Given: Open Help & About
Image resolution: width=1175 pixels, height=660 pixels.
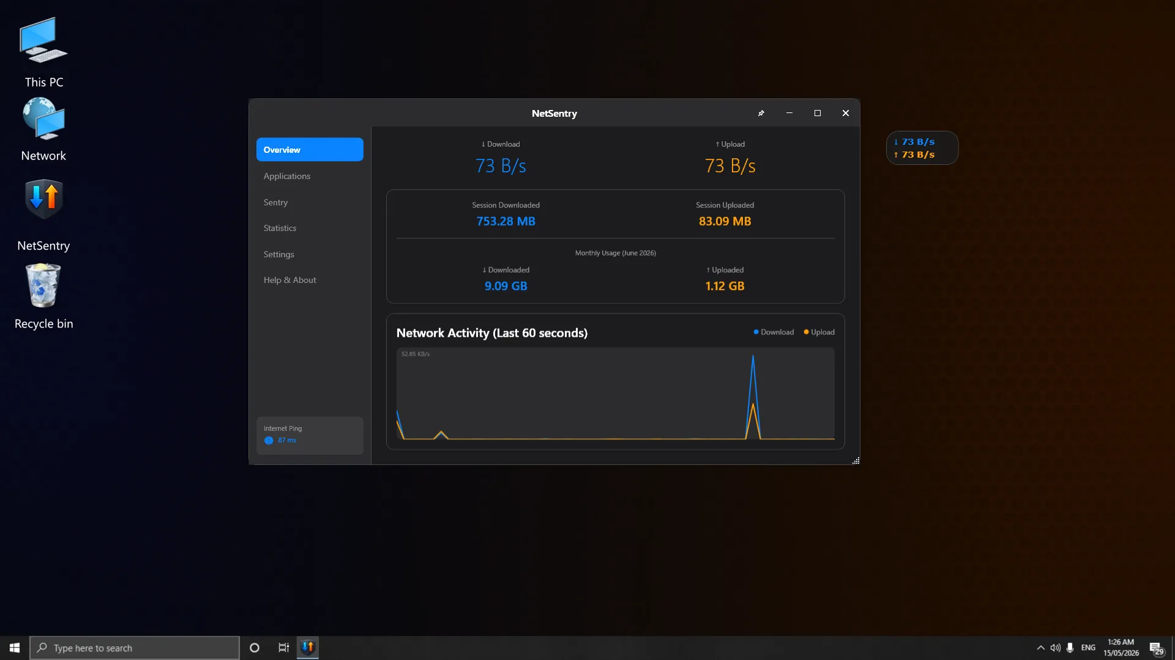Looking at the screenshot, I should coord(310,280).
